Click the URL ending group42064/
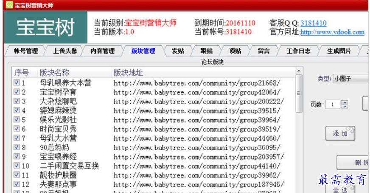This screenshot has height=193, width=370. coord(197,92)
